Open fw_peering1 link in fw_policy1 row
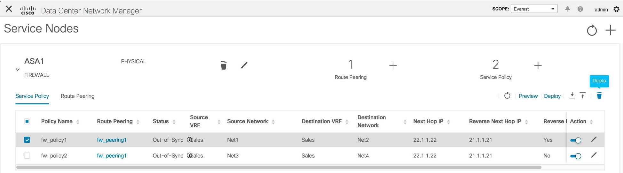 tap(112, 140)
